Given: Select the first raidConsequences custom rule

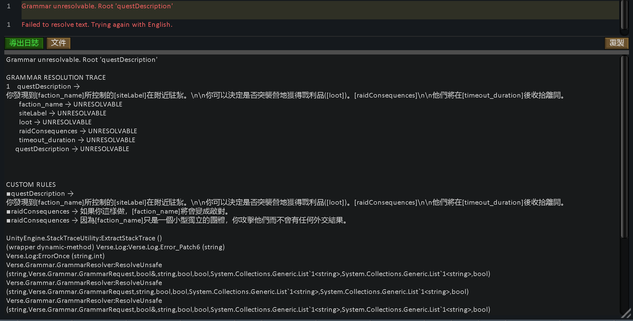Looking at the screenshot, I should pos(117,211).
